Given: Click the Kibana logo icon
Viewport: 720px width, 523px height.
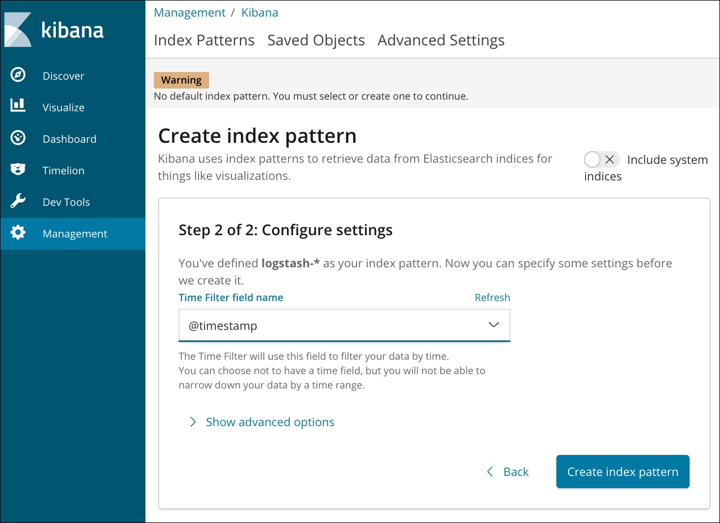Looking at the screenshot, I should 18,30.
